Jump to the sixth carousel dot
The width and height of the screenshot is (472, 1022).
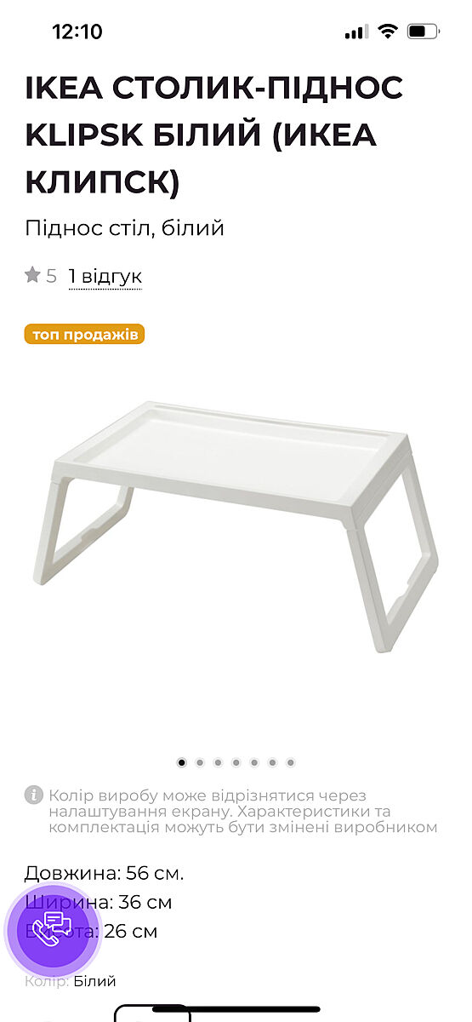[272, 762]
